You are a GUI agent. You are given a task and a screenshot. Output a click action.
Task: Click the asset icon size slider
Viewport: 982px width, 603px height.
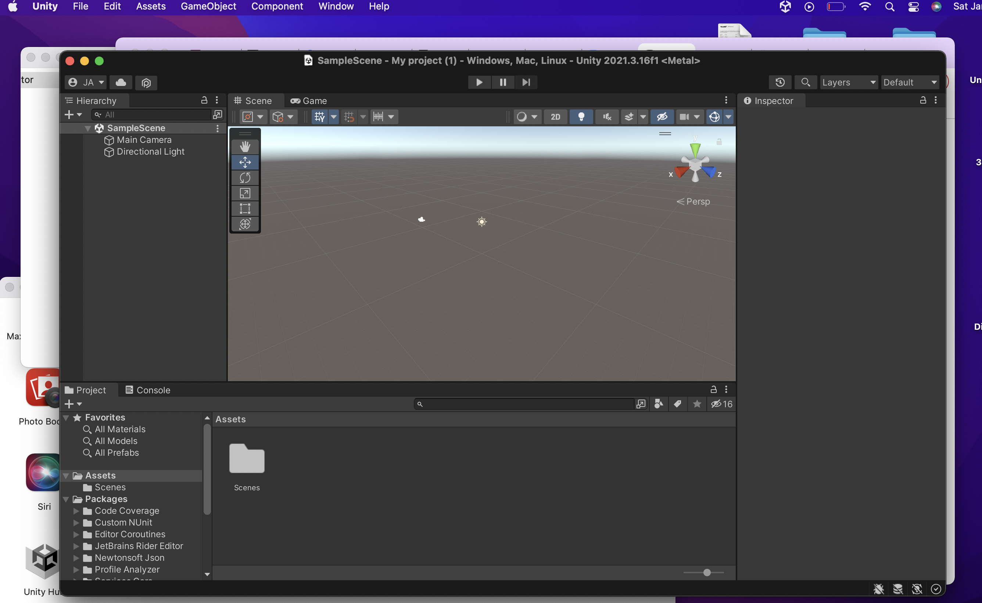click(x=703, y=573)
